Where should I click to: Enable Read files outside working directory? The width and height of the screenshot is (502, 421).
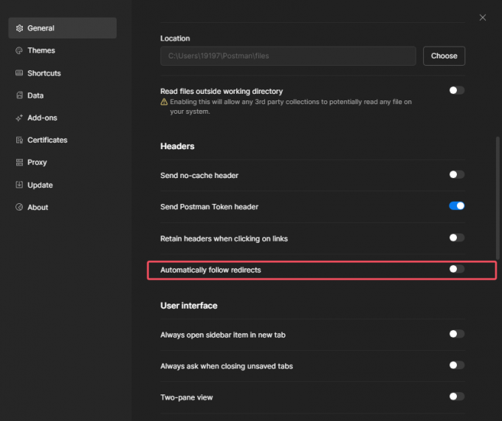click(456, 90)
